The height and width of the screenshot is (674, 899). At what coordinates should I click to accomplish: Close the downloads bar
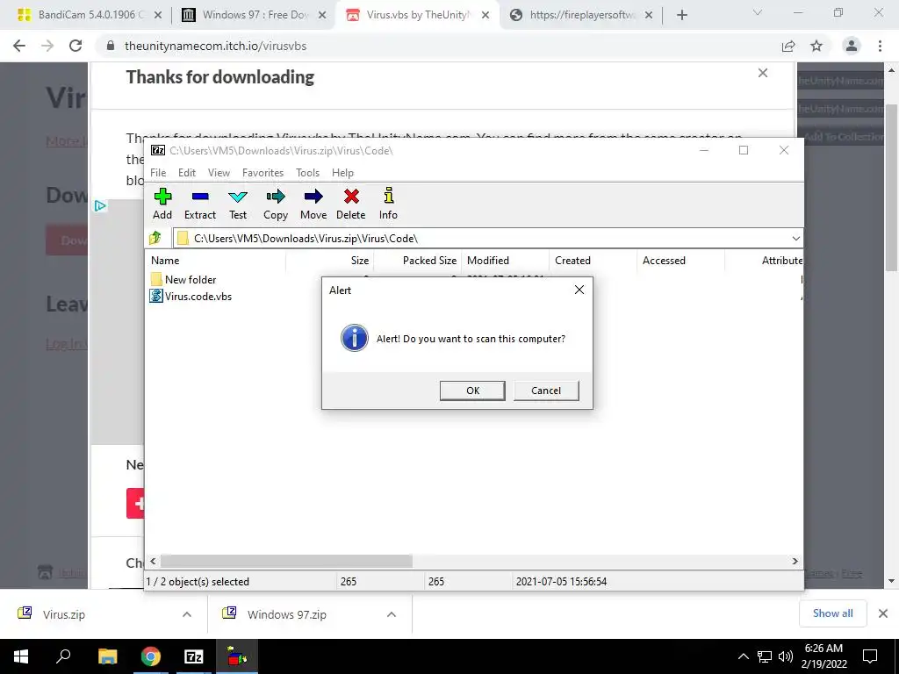tap(883, 613)
